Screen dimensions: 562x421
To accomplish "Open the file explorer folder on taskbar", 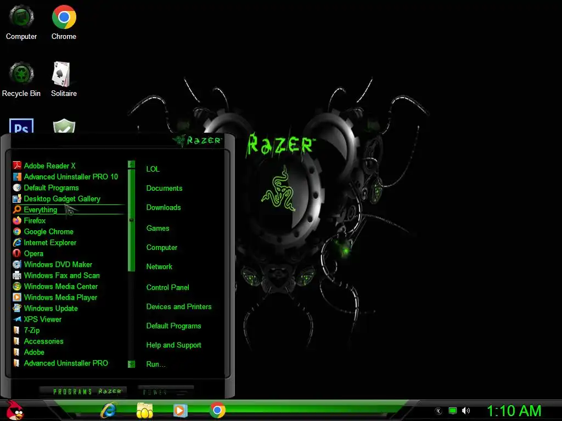I will [x=144, y=411].
